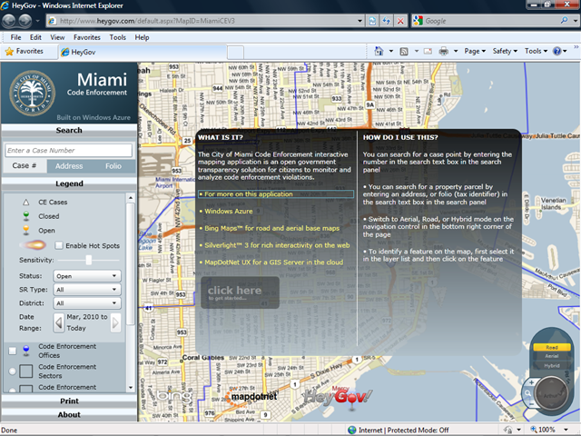The width and height of the screenshot is (581, 436).
Task: Click the hot spot flame icon
Action: 34,245
